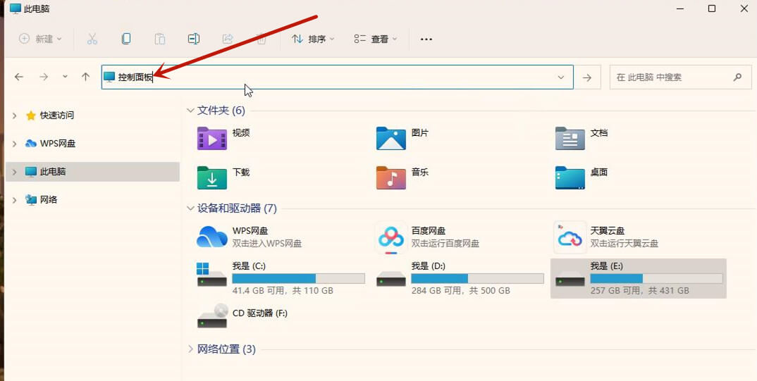
Task: Collapse the 文件夹 (6) group
Action: 190,111
